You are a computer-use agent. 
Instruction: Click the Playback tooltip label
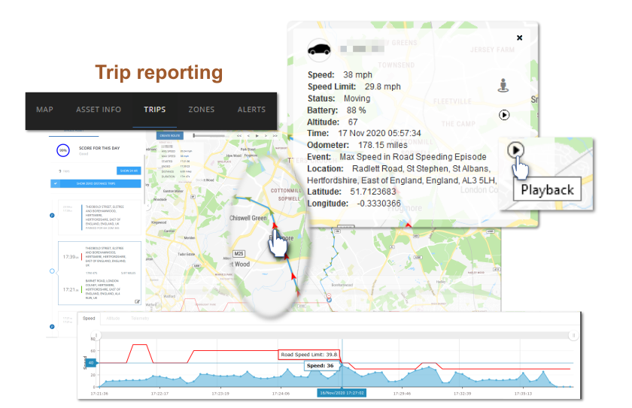pyautogui.click(x=547, y=189)
